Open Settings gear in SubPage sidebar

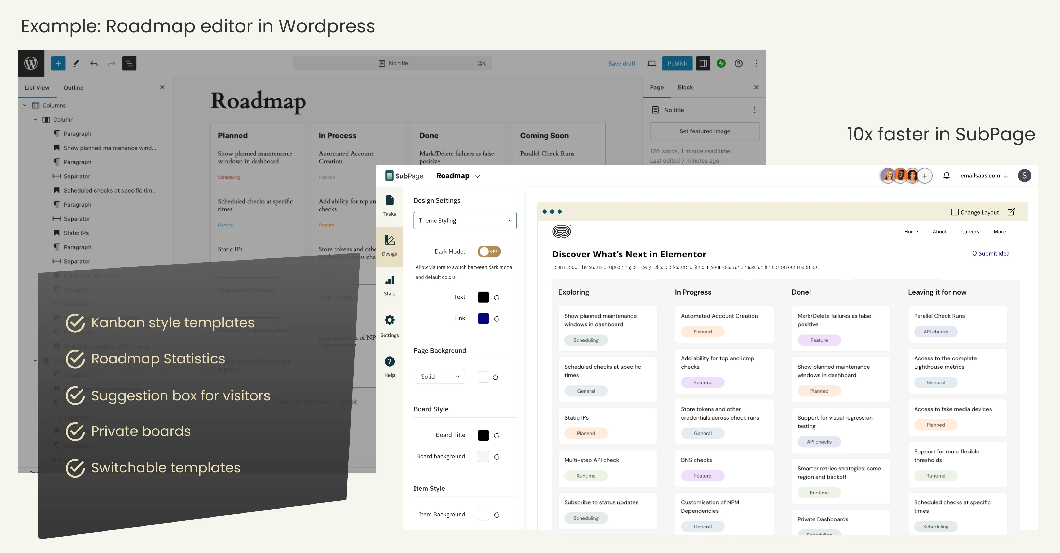click(x=390, y=326)
